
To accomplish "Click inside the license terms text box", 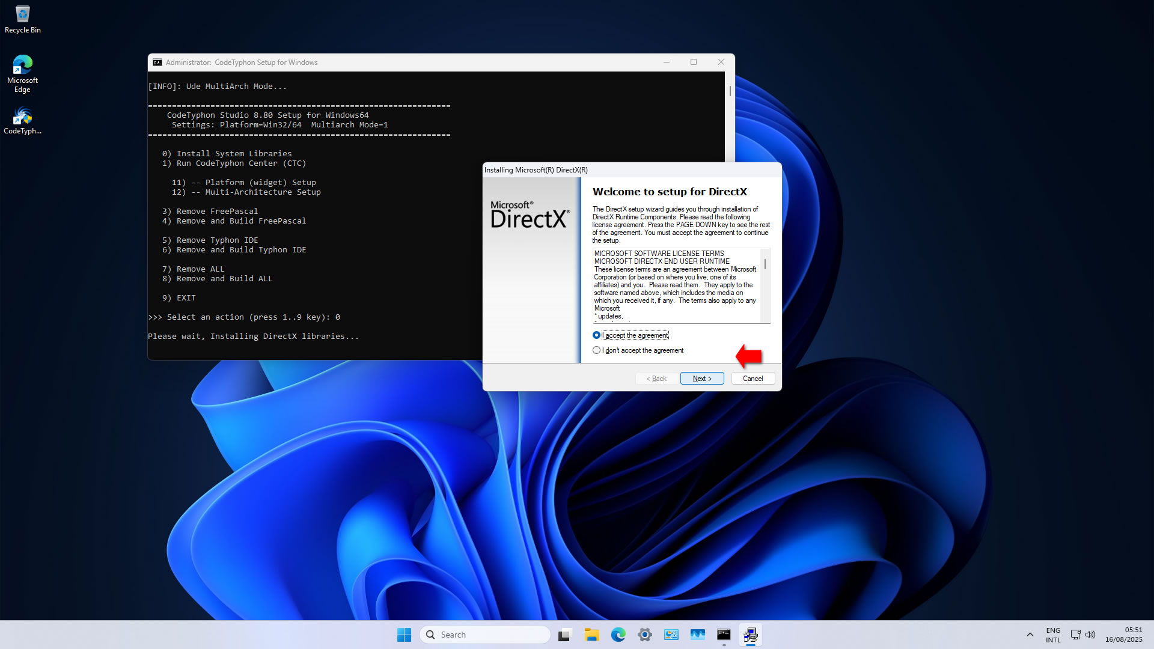I will point(676,286).
